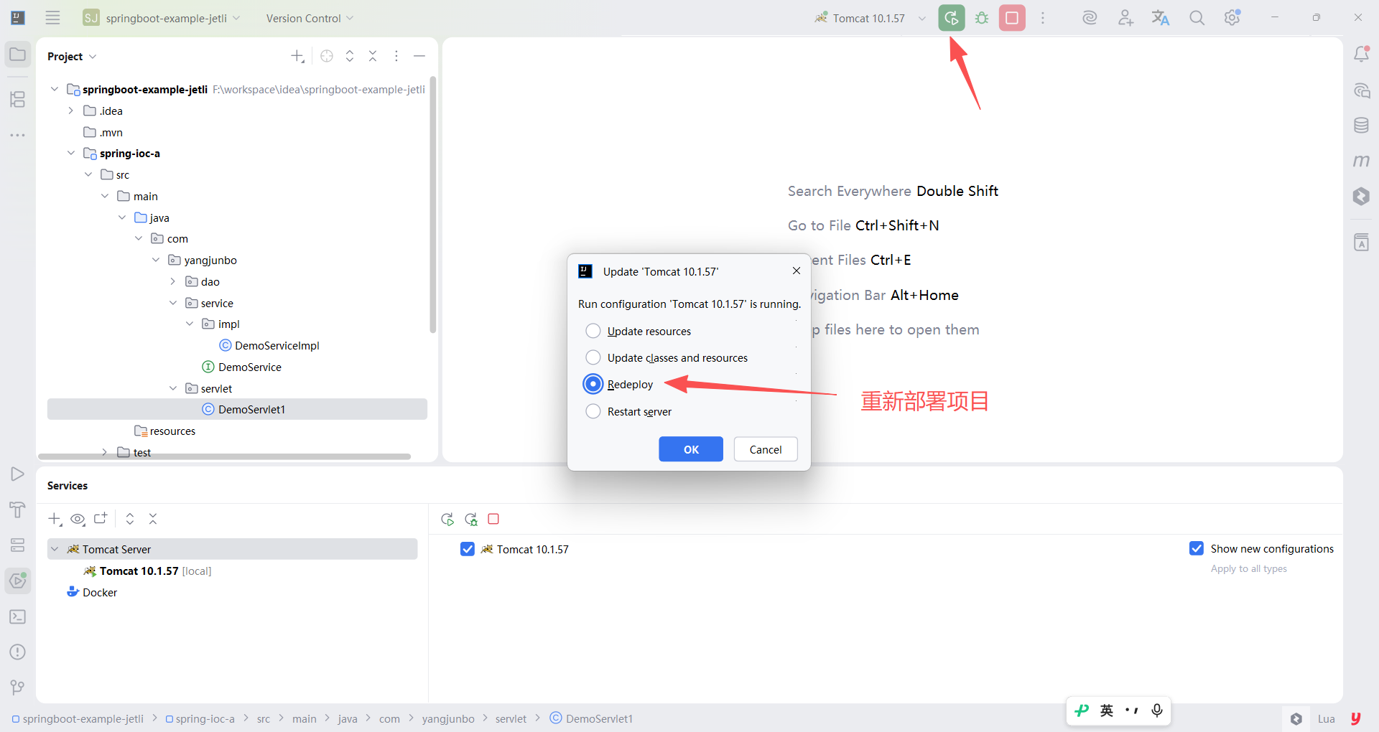Click Open in New Tab icon in Services
Viewport: 1379px width, 732px height.
[101, 518]
